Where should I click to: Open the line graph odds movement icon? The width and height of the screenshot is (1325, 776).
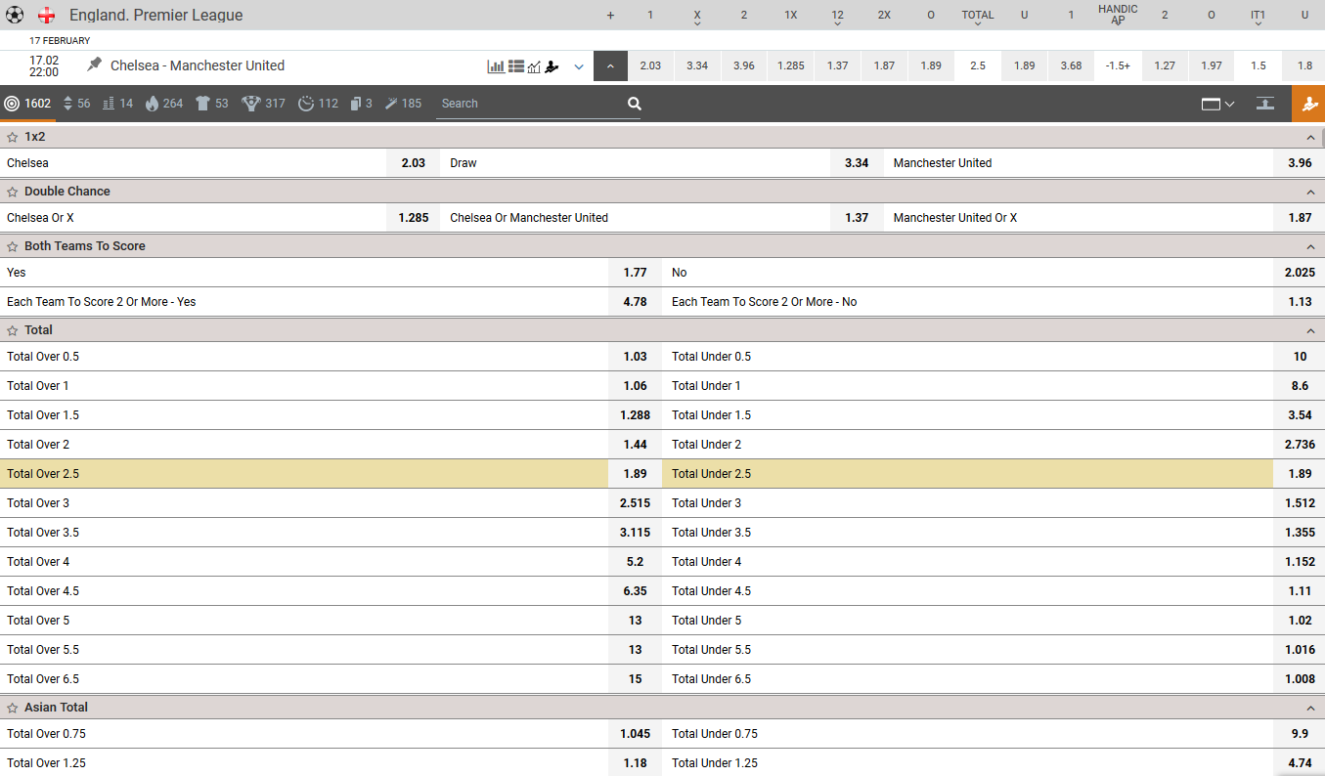coord(534,66)
